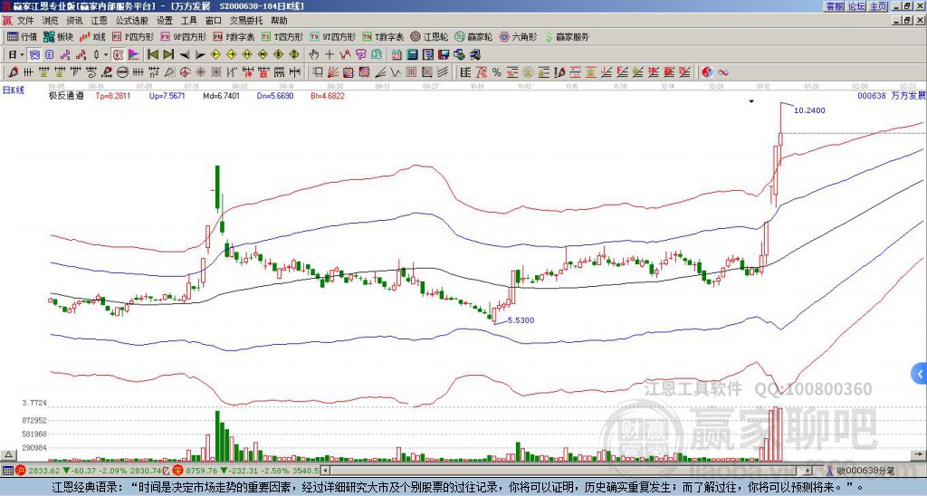This screenshot has width=927, height=496.
Task: Click the 日K线 chart label
Action: click(14, 91)
